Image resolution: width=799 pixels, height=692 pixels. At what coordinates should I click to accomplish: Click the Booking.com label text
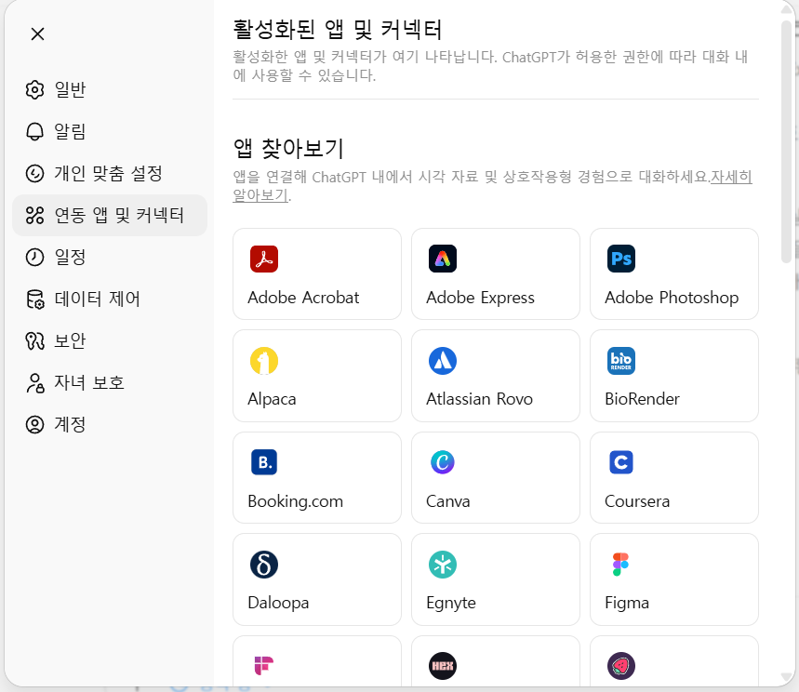point(296,501)
